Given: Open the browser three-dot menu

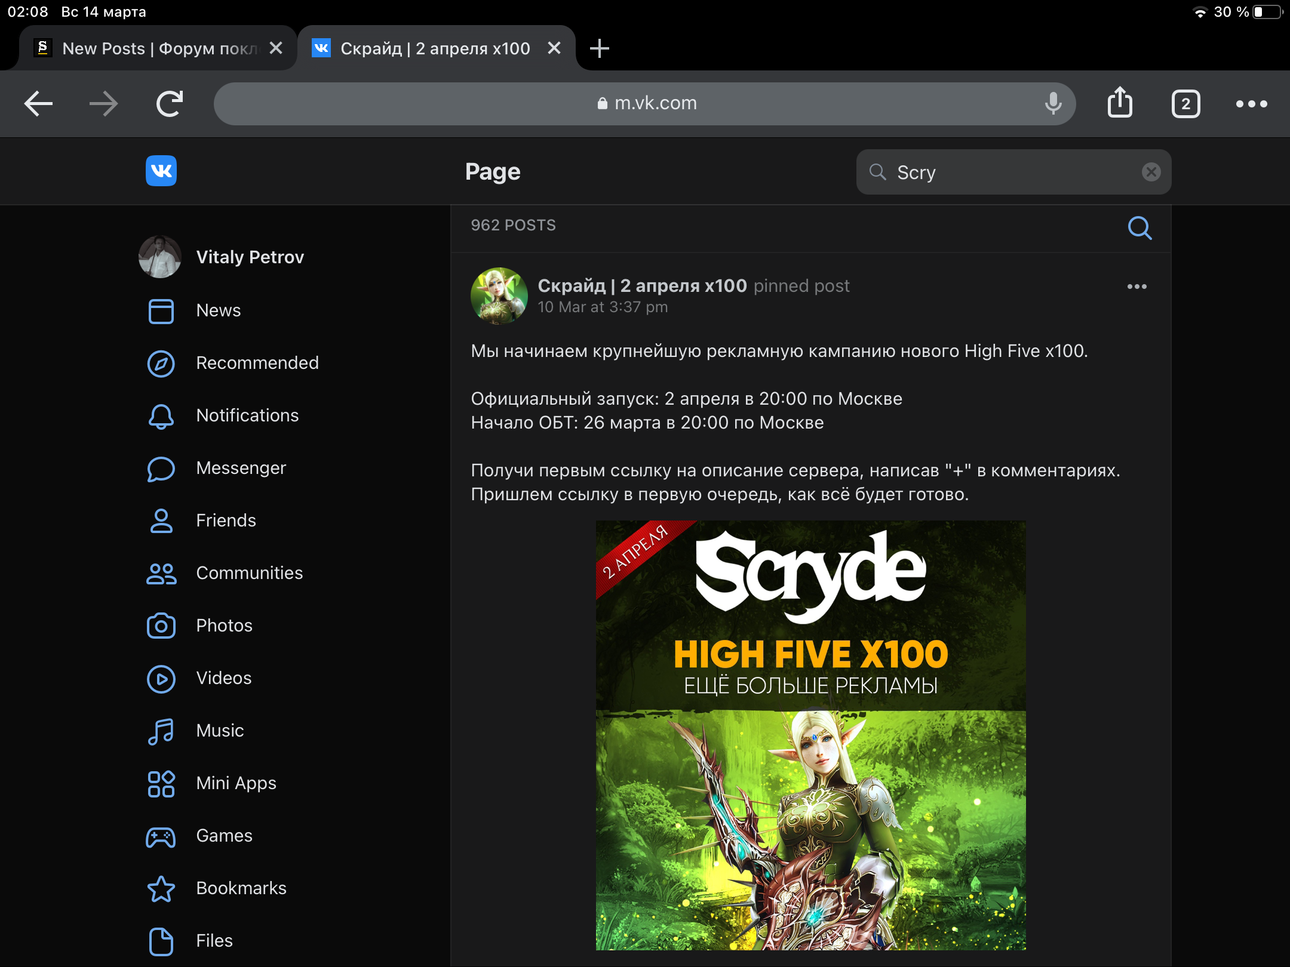Looking at the screenshot, I should 1251,104.
